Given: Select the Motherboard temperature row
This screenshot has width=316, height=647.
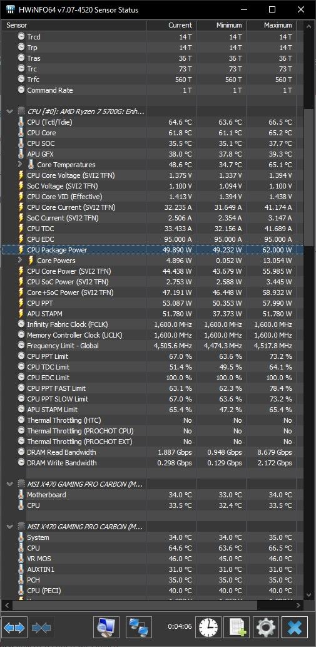Looking at the screenshot, I should 153,495.
